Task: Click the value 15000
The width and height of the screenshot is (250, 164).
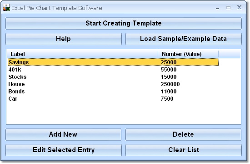Action: pyautogui.click(x=169, y=77)
